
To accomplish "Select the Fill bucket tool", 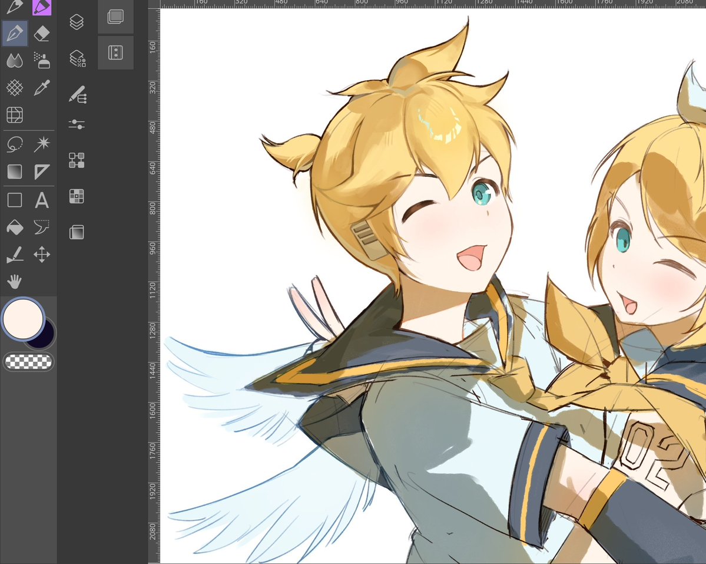I will click(x=15, y=227).
